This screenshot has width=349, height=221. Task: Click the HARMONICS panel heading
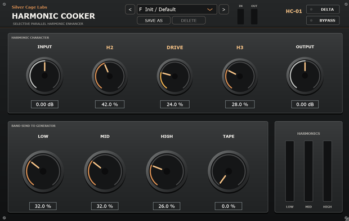308,134
